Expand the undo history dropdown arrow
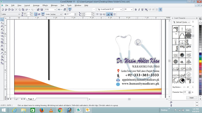The width and height of the screenshot is (202, 113). 29,10
